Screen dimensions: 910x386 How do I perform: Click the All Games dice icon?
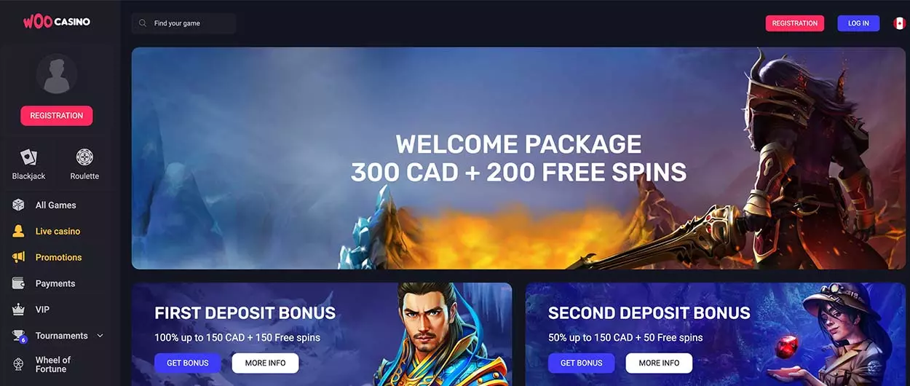[x=19, y=205]
